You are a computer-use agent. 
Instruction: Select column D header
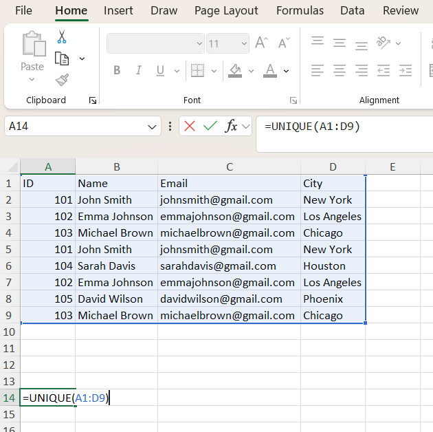(333, 166)
